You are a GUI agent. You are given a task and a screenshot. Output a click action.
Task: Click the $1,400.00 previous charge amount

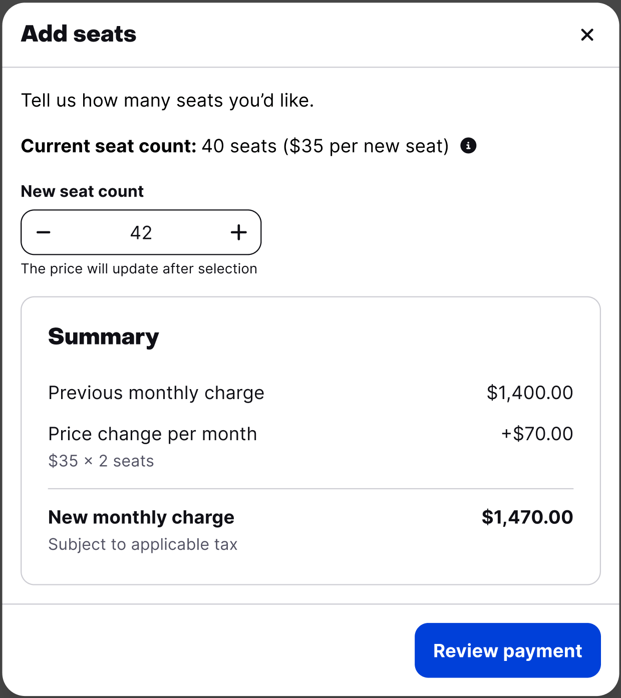click(529, 393)
